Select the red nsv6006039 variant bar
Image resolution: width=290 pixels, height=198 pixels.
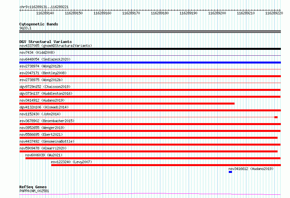pos(153,158)
